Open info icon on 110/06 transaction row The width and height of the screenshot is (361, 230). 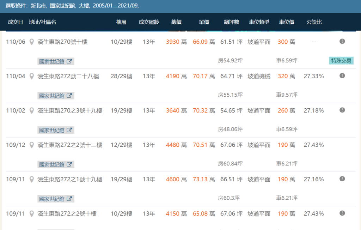pos(342,41)
